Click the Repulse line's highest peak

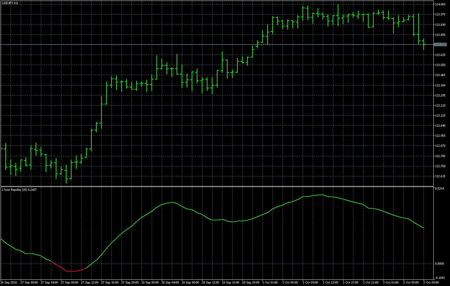click(321, 195)
